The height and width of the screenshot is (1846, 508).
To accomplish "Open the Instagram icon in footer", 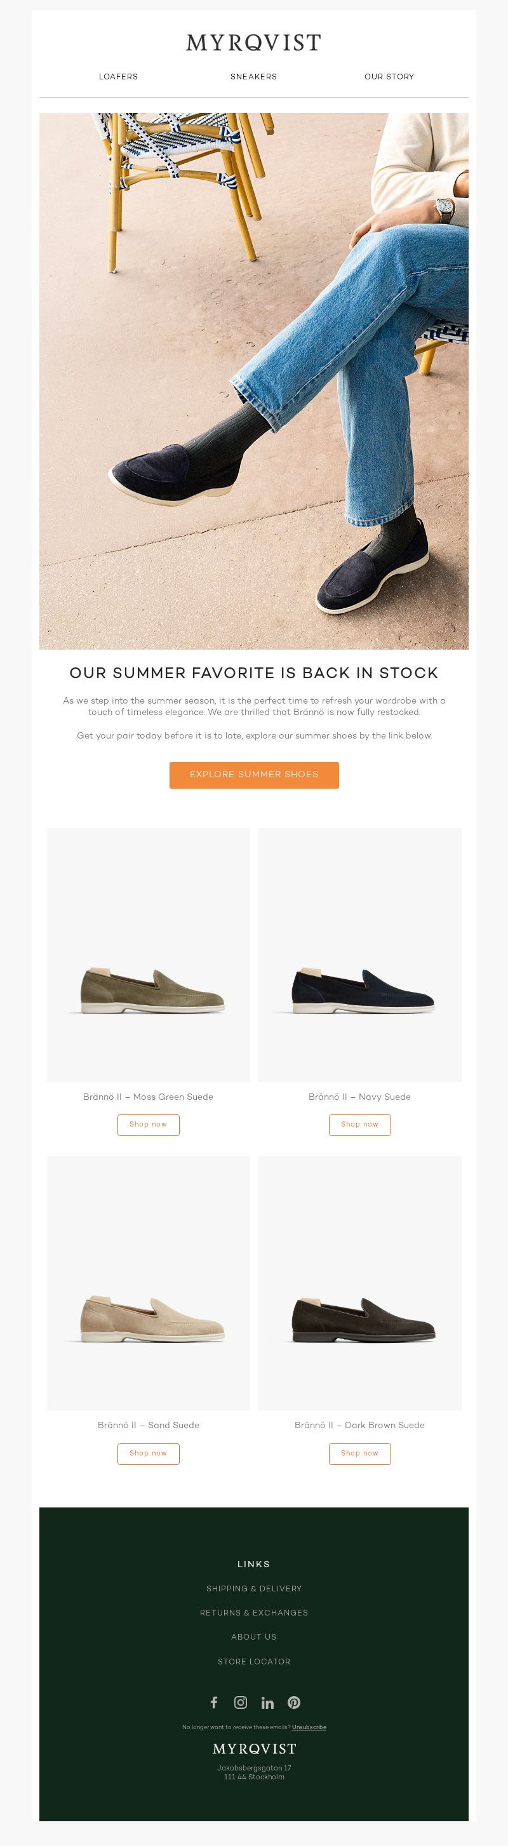I will (x=241, y=1702).
